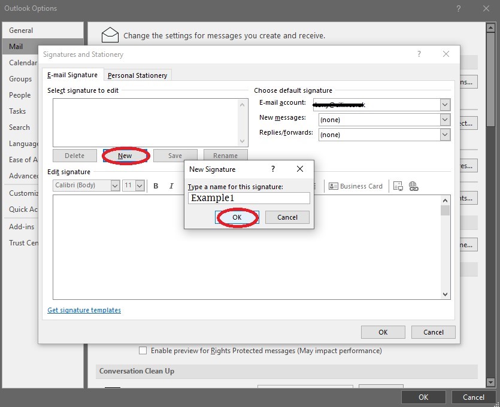Close the Outlook Options window
This screenshot has height=407, width=500.
pos(486,8)
